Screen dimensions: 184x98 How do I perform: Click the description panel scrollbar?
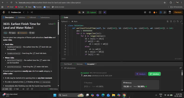click(x=58, y=28)
